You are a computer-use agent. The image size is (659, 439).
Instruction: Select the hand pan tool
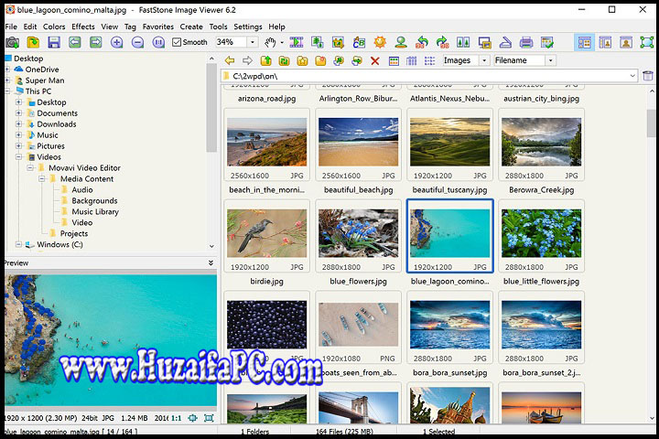(270, 42)
